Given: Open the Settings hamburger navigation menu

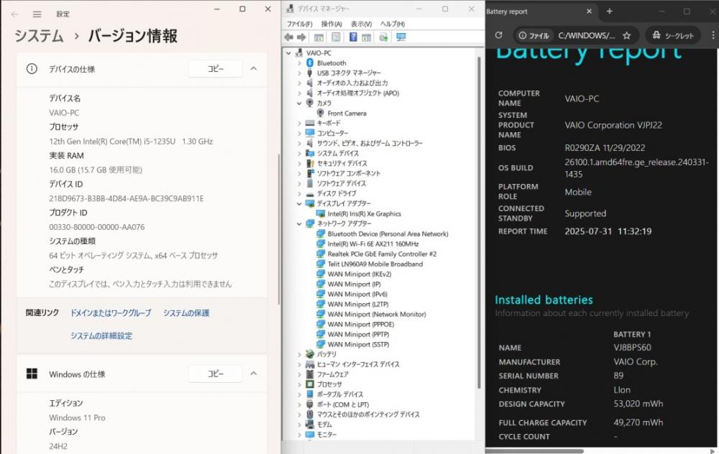Looking at the screenshot, I should [x=37, y=14].
